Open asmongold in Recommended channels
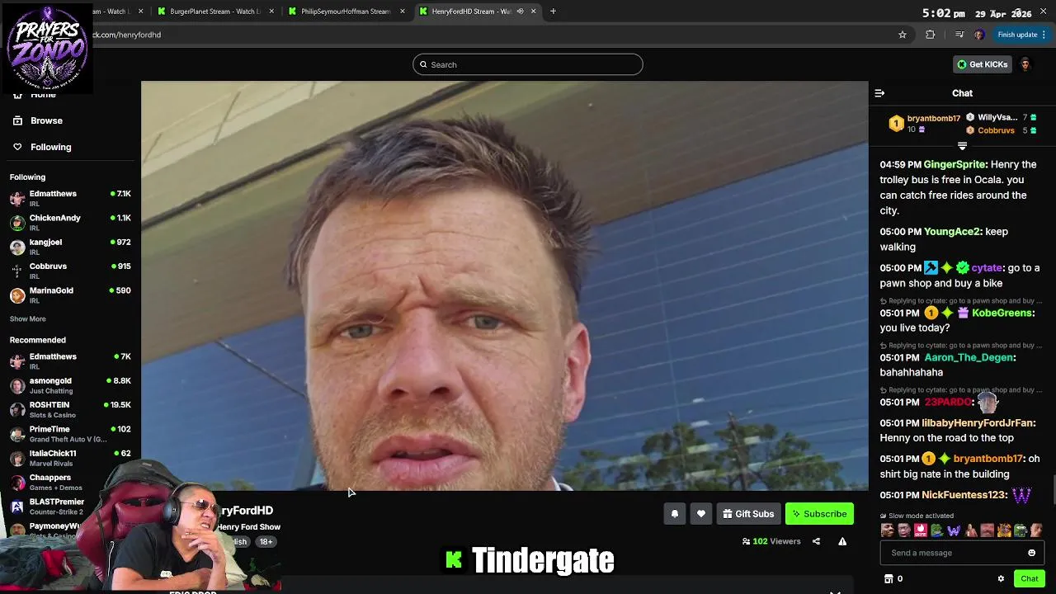This screenshot has height=594, width=1056. coord(70,385)
